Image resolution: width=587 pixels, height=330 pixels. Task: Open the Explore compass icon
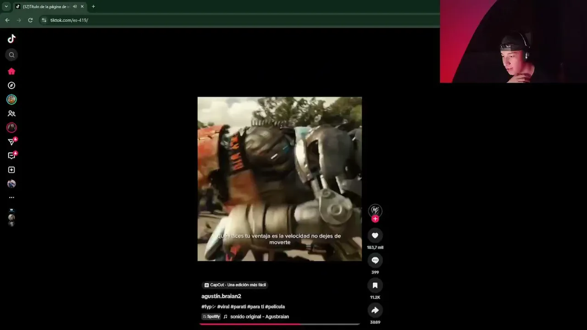click(11, 85)
